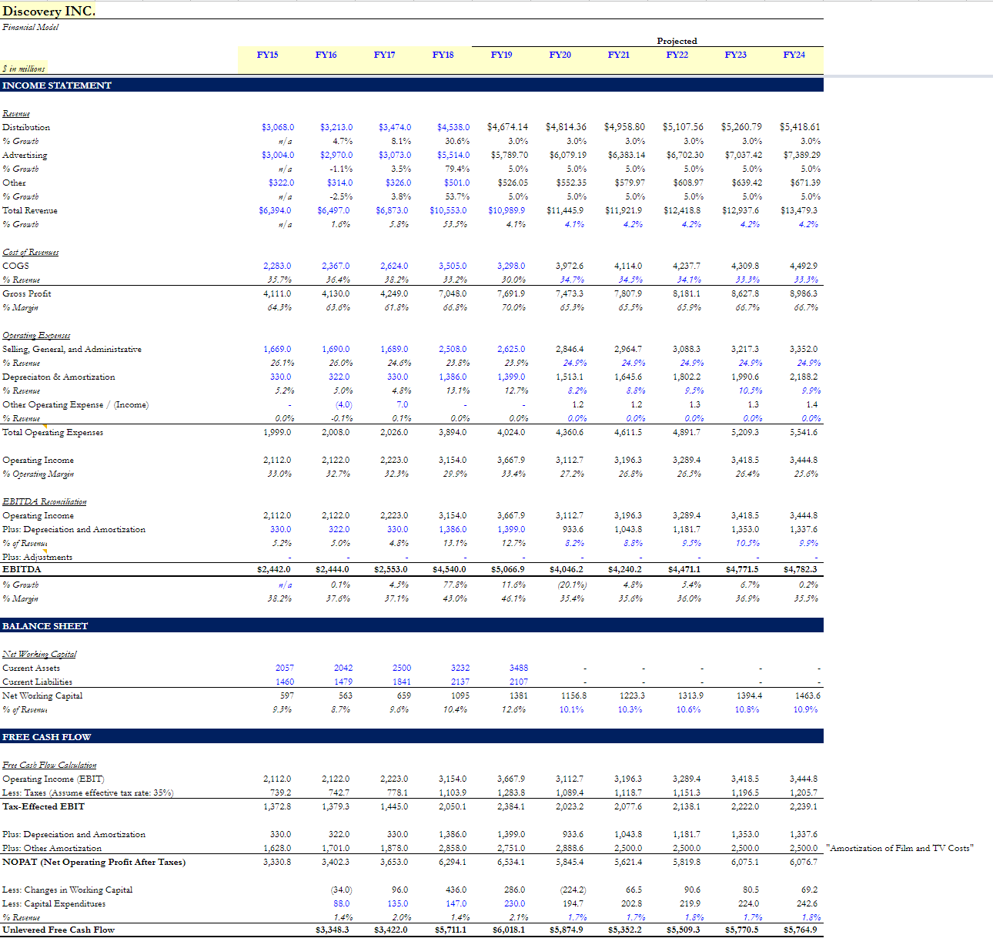Image resolution: width=993 pixels, height=945 pixels.
Task: Click the '$ in millions' note cell
Action: tap(24, 69)
